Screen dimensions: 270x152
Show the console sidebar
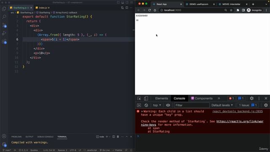pos(139,105)
